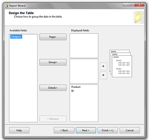Click the move up arrow button
Viewport: 149px width, 140px height.
[103, 66]
